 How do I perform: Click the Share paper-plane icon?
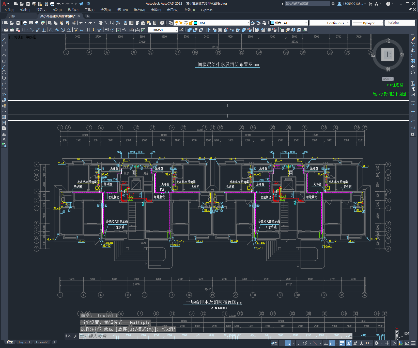(x=81, y=4)
